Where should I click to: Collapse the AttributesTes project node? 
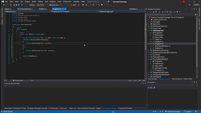coord(149,31)
